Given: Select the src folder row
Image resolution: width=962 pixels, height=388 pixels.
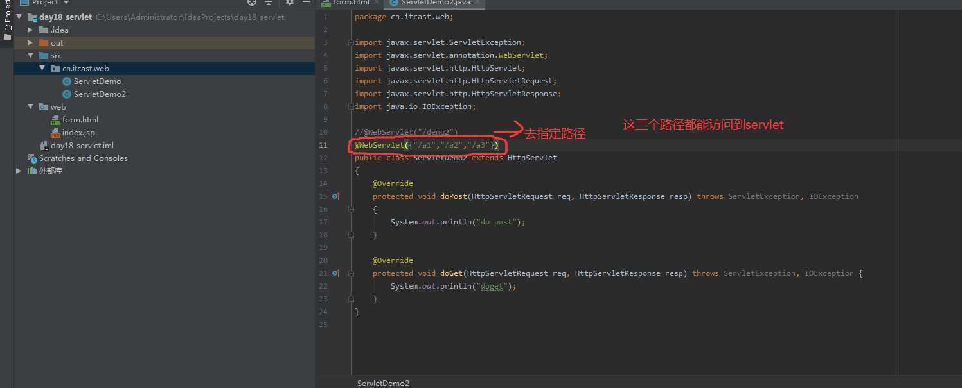Looking at the screenshot, I should coord(165,56).
